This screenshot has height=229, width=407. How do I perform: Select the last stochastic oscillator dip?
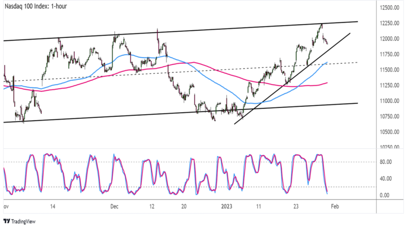(327, 193)
